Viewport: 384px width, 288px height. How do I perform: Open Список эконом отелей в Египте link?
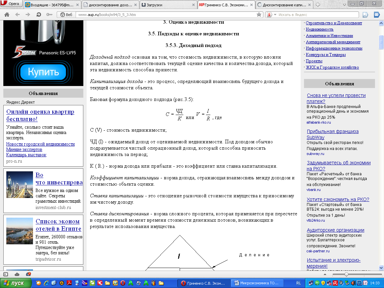tap(58, 225)
